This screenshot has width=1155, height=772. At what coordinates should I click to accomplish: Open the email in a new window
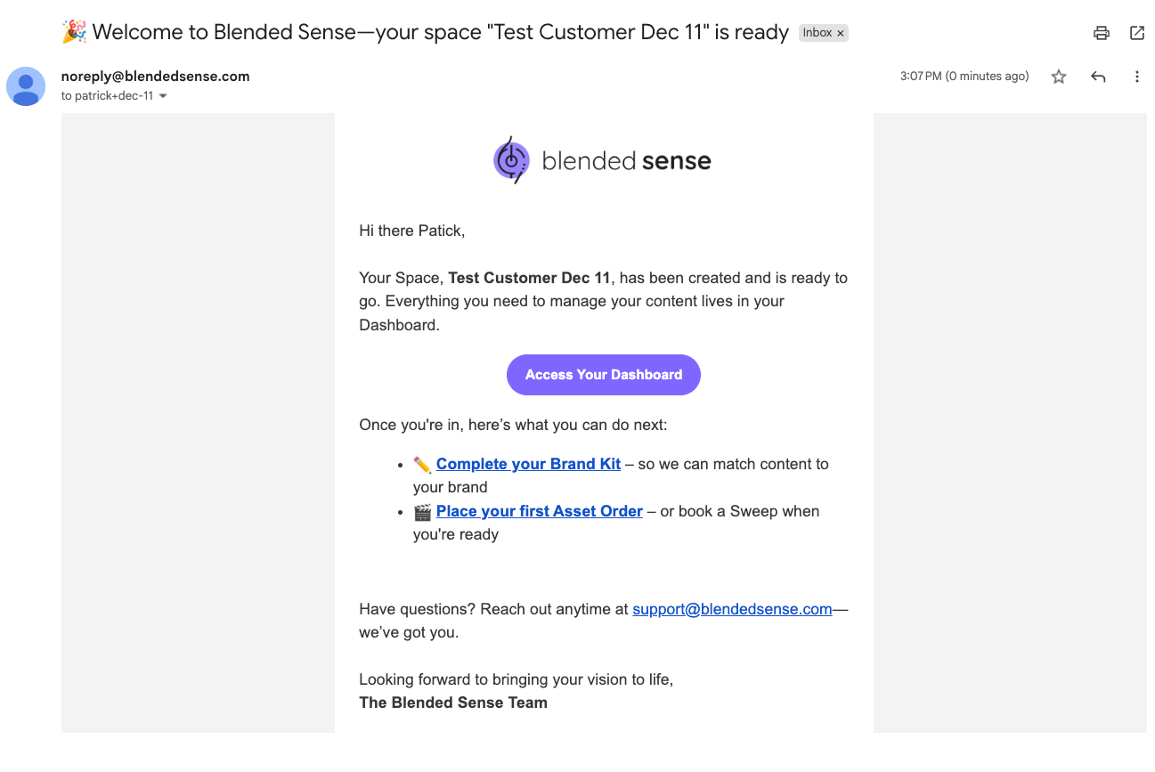(x=1137, y=33)
